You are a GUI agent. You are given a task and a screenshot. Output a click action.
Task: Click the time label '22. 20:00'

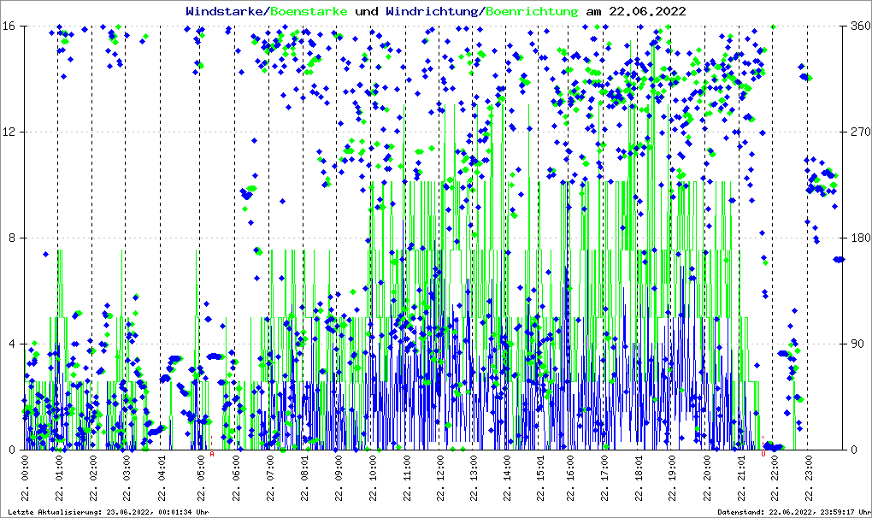click(x=705, y=479)
